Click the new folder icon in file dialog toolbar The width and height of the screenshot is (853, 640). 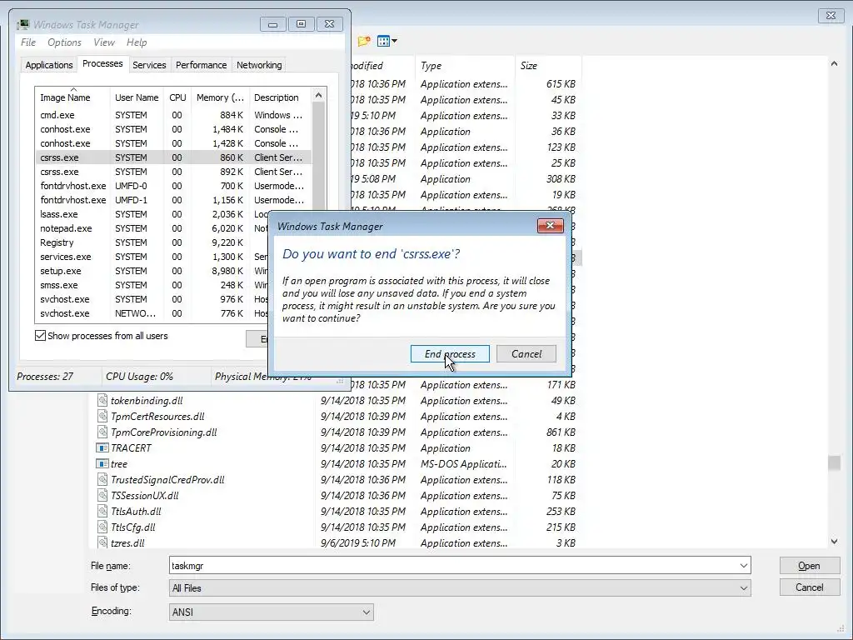point(364,41)
